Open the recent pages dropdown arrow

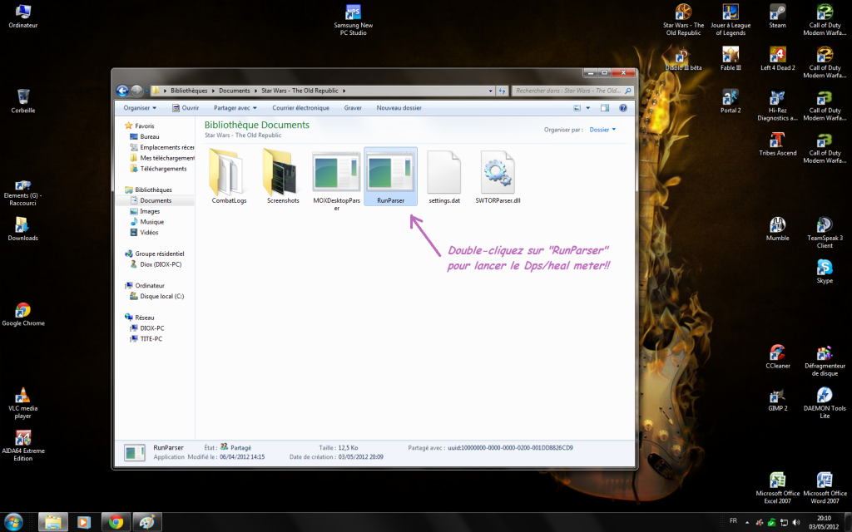146,91
